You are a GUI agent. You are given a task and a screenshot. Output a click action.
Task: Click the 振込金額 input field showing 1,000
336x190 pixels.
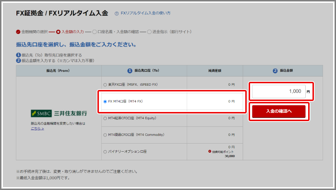tap(278, 91)
